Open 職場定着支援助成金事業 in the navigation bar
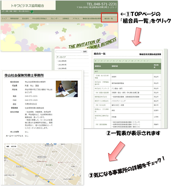This screenshot has height=186, width=171. 92,19
